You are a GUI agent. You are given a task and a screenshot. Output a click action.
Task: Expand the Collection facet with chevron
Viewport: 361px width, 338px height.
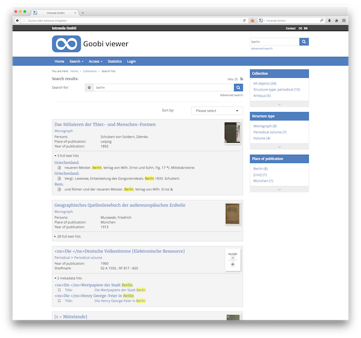279,104
